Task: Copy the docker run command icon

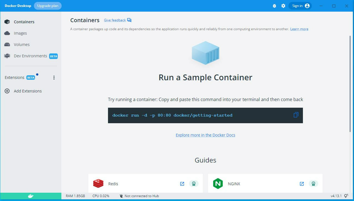Action: click(x=296, y=115)
